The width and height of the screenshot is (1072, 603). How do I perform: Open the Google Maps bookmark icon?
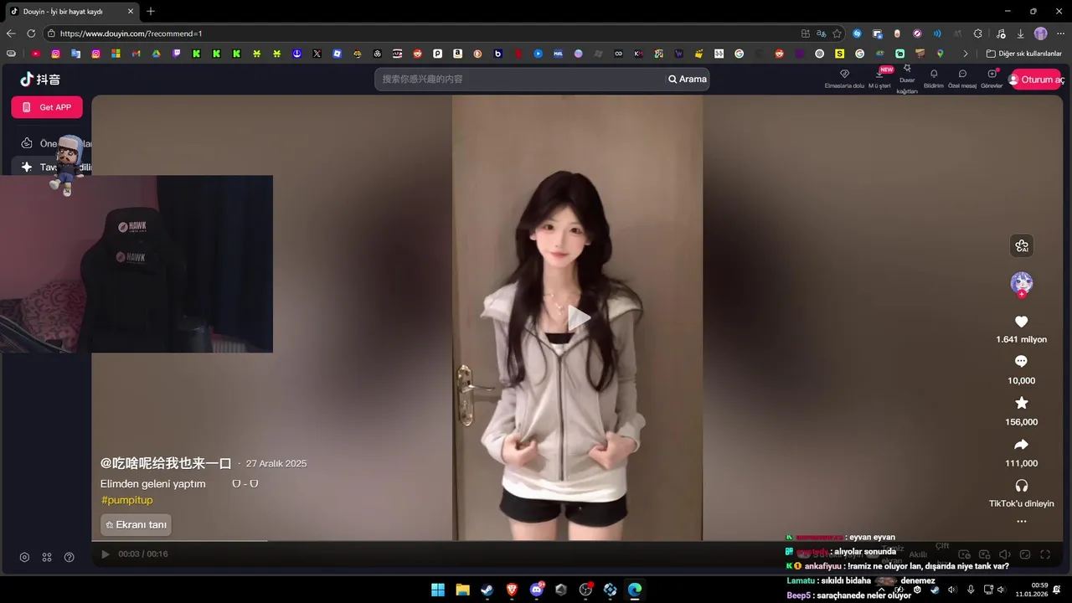click(940, 54)
